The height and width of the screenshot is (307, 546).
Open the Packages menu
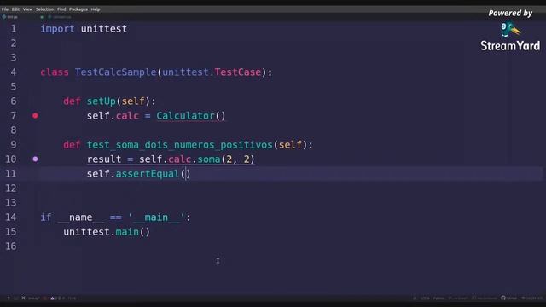[x=78, y=9]
